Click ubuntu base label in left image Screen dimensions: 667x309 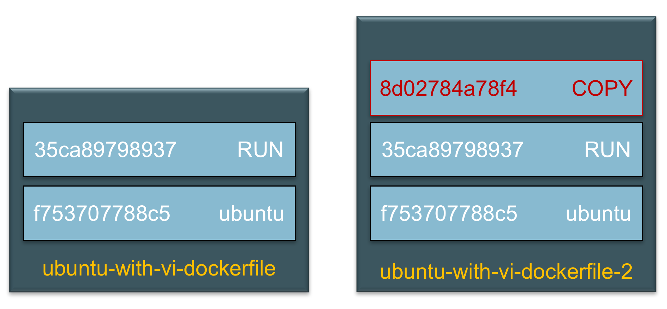click(251, 214)
